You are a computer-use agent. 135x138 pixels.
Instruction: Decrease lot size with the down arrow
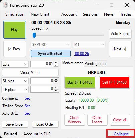click(56, 65)
